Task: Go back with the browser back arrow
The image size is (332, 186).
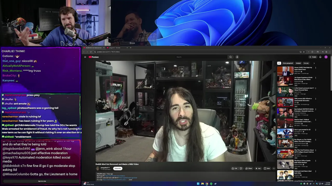Action: click(84, 52)
